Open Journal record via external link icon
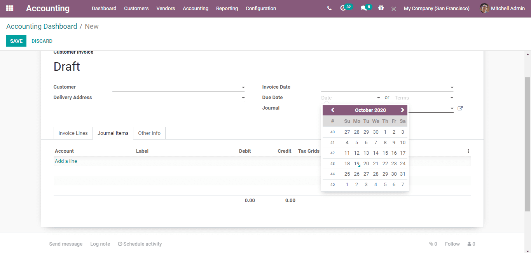Viewport: 531px width, 253px height. point(460,108)
